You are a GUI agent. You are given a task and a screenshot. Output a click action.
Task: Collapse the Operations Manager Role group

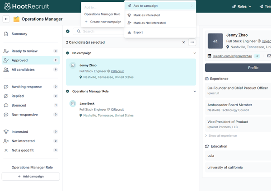(x=195, y=91)
